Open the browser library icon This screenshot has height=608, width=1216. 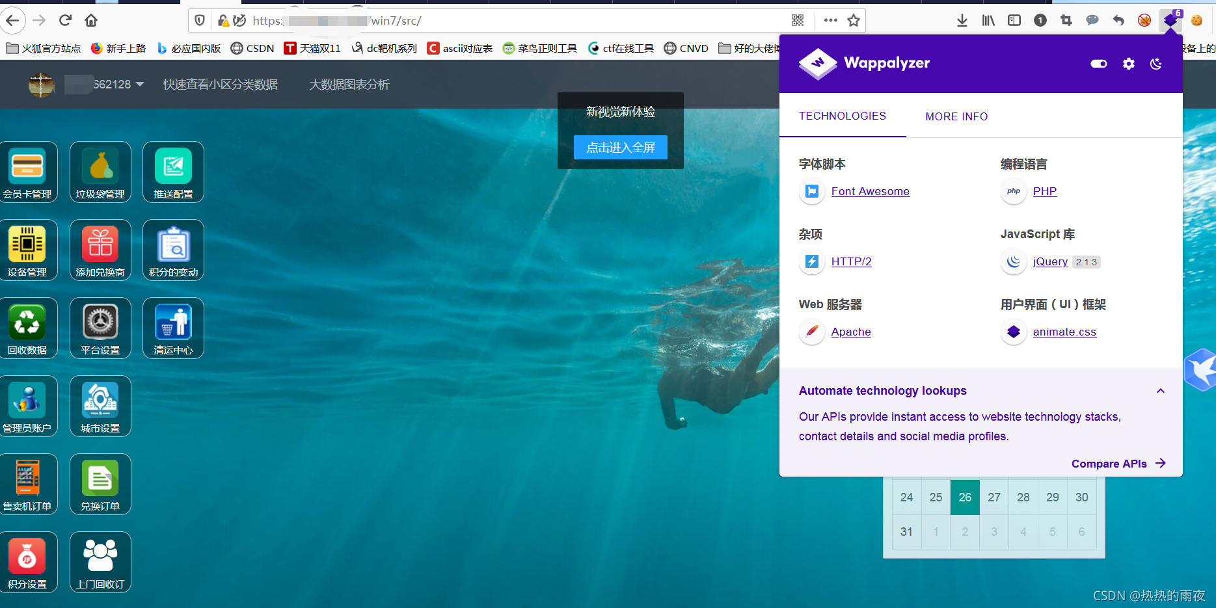pyautogui.click(x=988, y=21)
